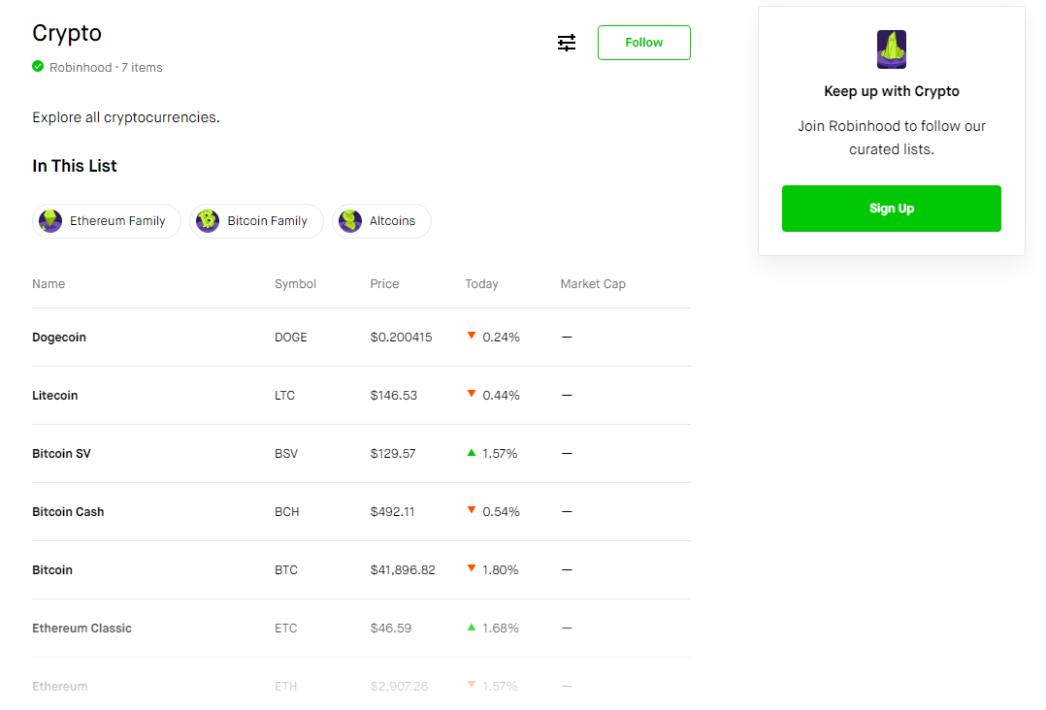Click the Crypto crystal image above Keep up
1046x710 pixels.
point(891,49)
